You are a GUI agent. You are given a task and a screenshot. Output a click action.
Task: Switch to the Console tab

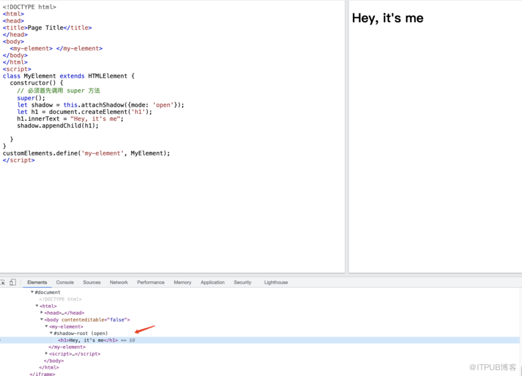click(65, 282)
